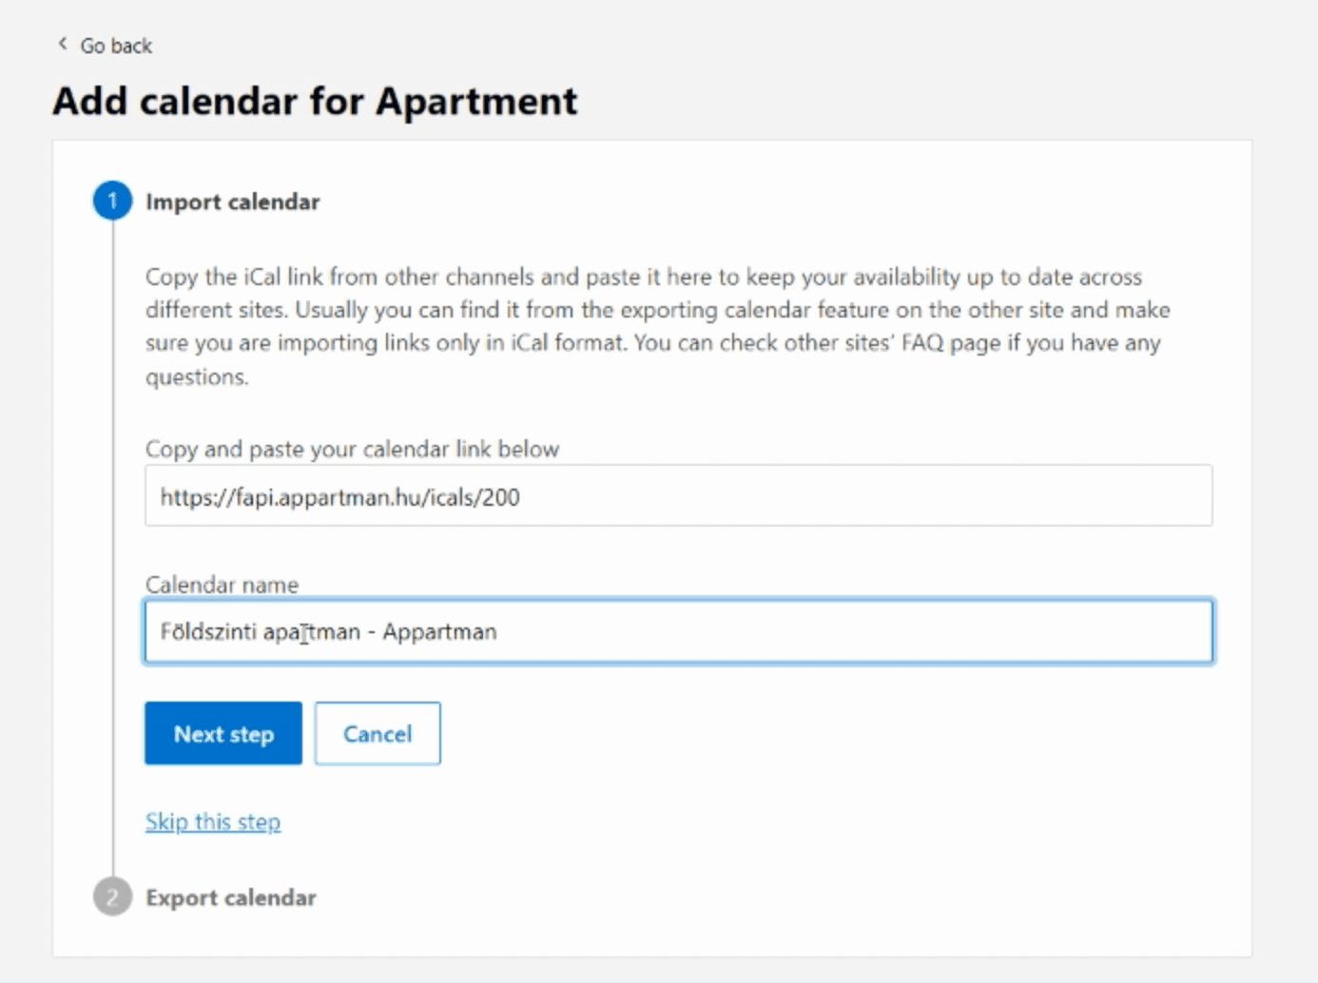Select the step 1 circle indicator
This screenshot has width=1318, height=983.
112,202
